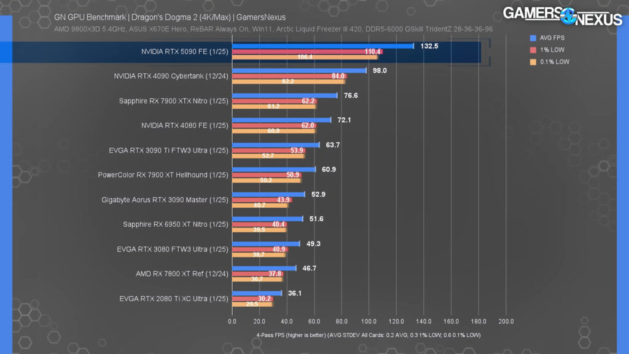The height and width of the screenshot is (354, 629).
Task: Click the 30.2 1% low value
Action: coord(264,299)
